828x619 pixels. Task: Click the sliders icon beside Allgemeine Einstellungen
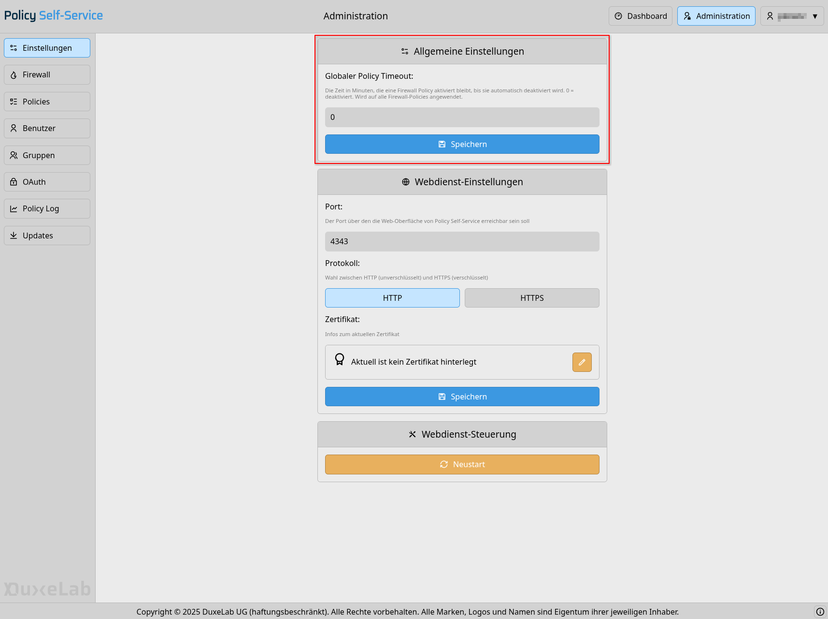coord(405,51)
